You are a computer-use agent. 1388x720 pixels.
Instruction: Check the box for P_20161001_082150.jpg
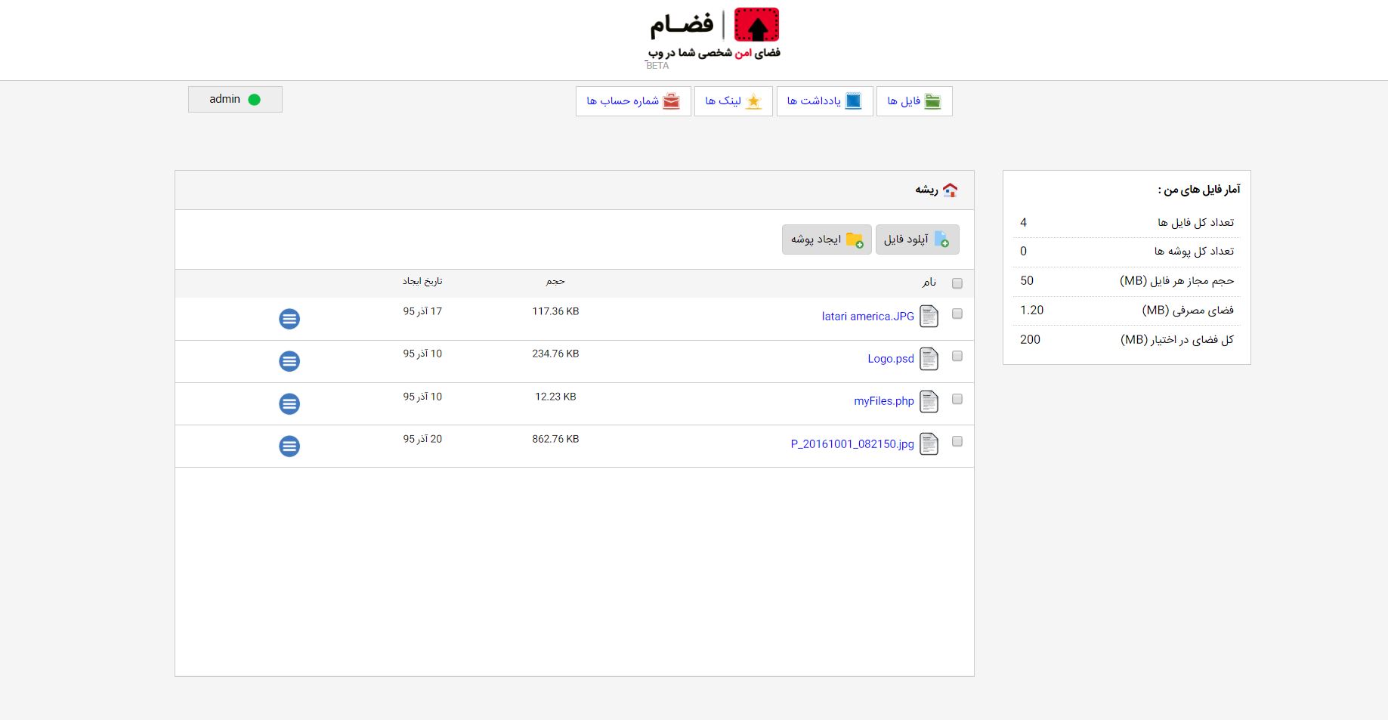(957, 441)
